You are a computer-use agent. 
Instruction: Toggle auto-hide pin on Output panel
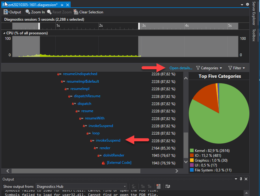(241, 179)
